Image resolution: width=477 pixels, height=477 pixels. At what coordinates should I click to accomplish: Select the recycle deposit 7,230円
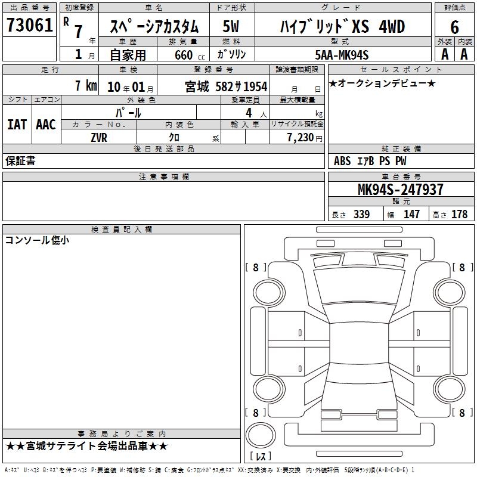[x=305, y=138]
